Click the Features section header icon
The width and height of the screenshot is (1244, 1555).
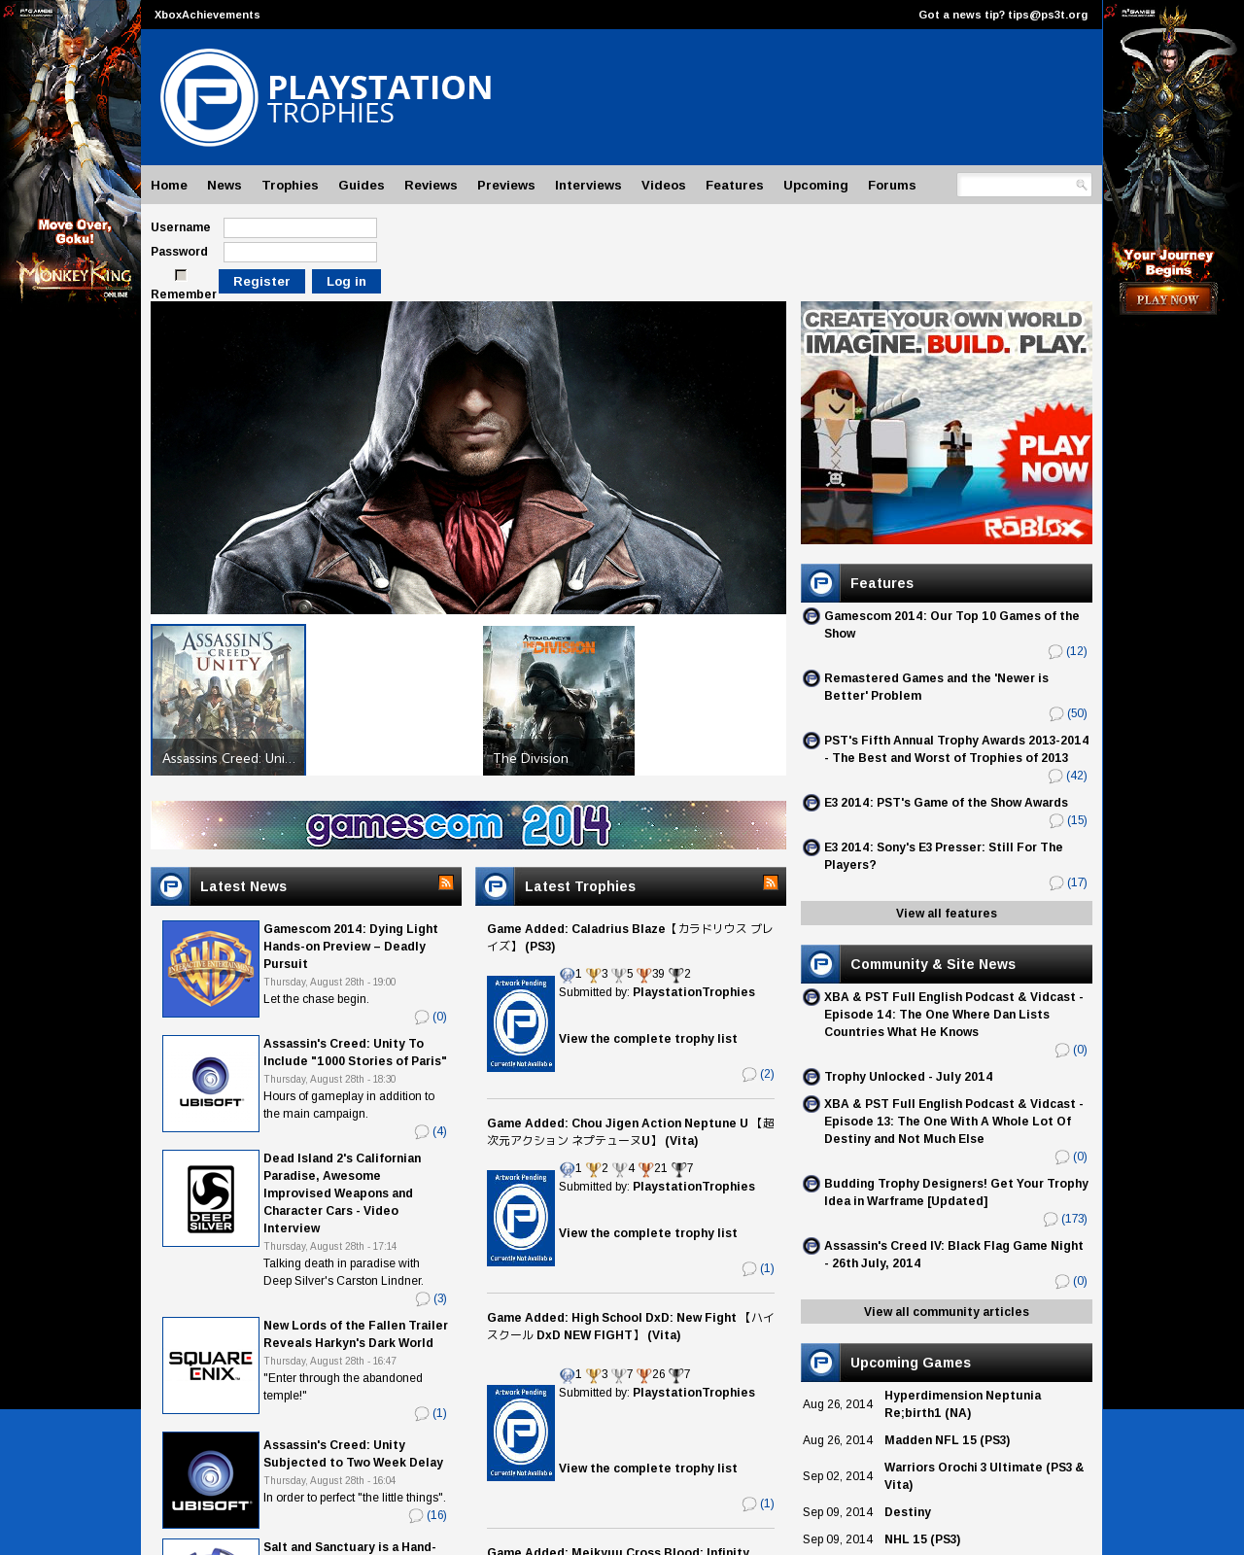820,583
